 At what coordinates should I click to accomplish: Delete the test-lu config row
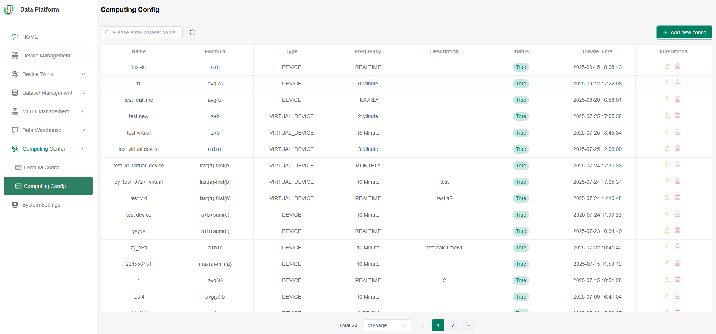click(x=678, y=66)
